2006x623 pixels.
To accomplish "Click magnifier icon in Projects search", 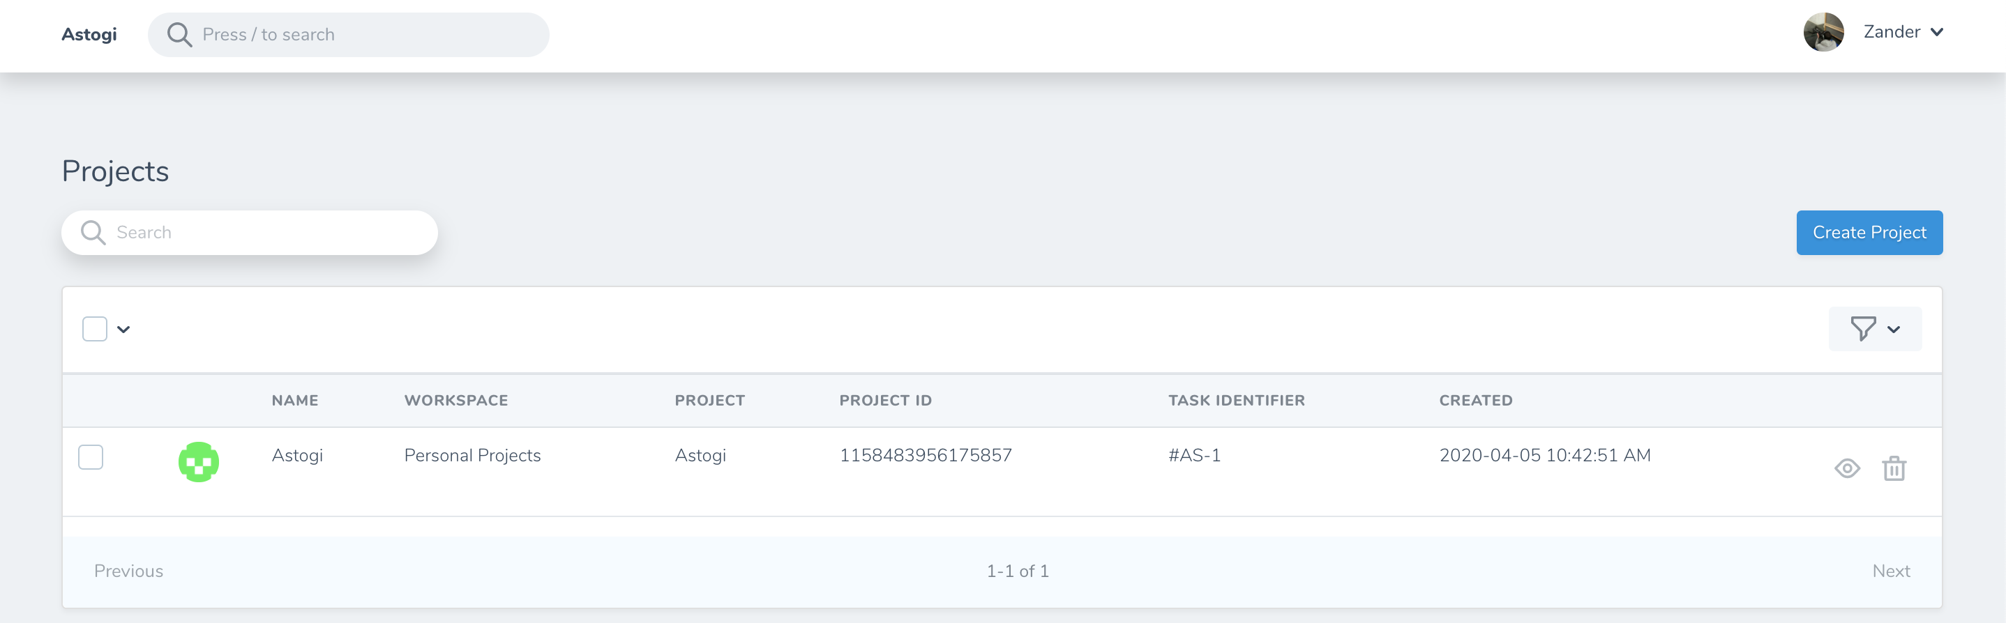I will [x=93, y=233].
